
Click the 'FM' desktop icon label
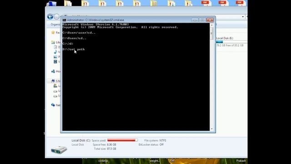[172, 161]
